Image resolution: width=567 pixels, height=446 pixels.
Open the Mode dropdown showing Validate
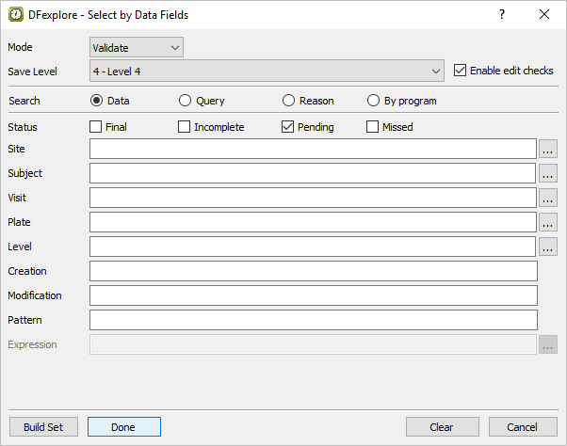point(137,47)
